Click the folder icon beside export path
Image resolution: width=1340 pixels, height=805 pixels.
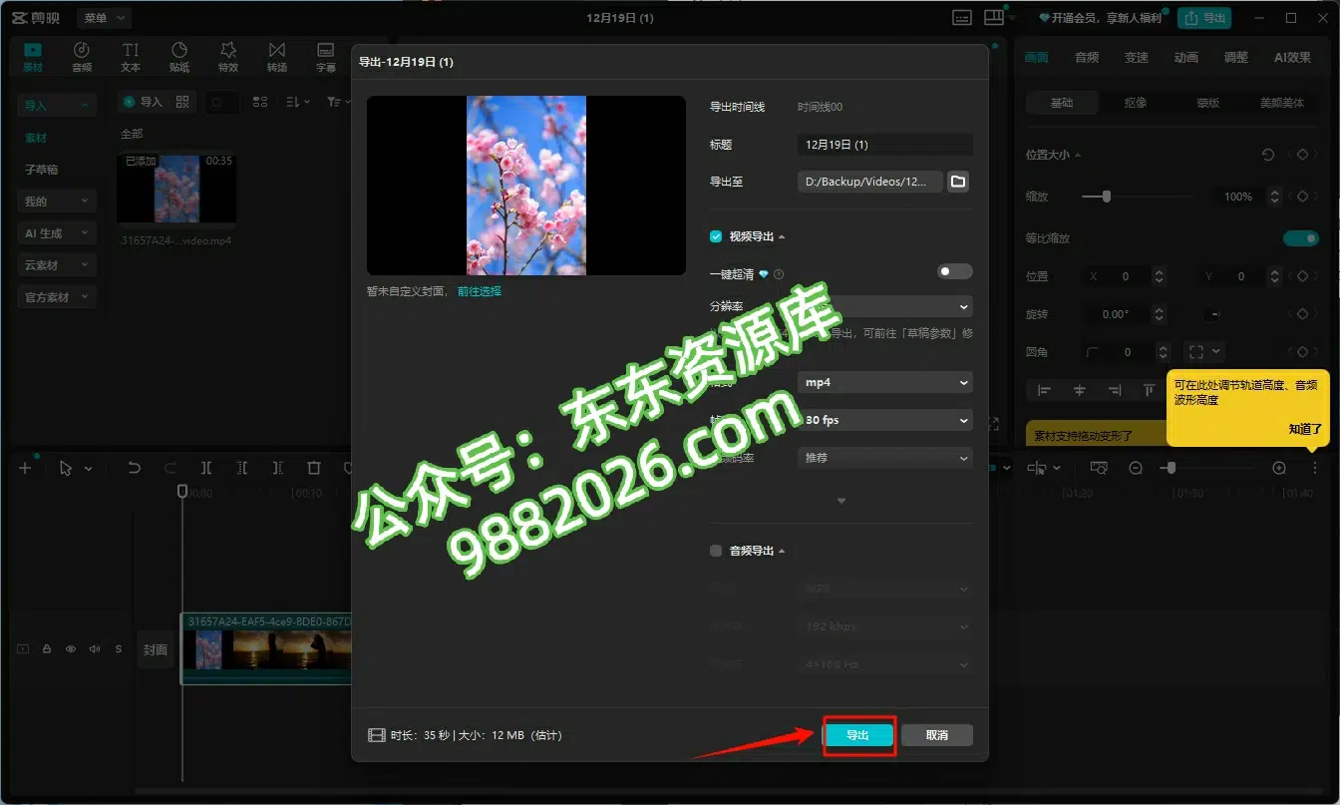click(x=957, y=182)
